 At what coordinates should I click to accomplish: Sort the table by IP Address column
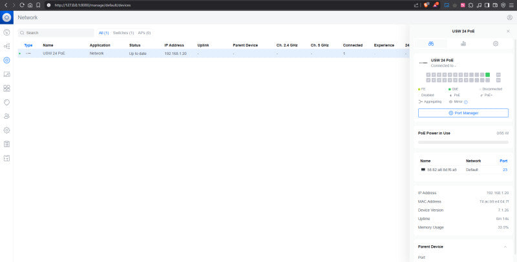(174, 45)
